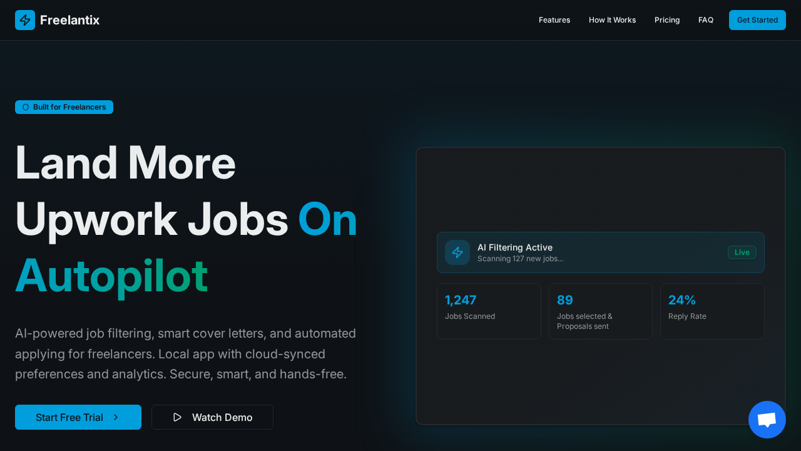Click the Freelantix lightning bolt logo icon
This screenshot has width=801, height=451.
coord(25,20)
